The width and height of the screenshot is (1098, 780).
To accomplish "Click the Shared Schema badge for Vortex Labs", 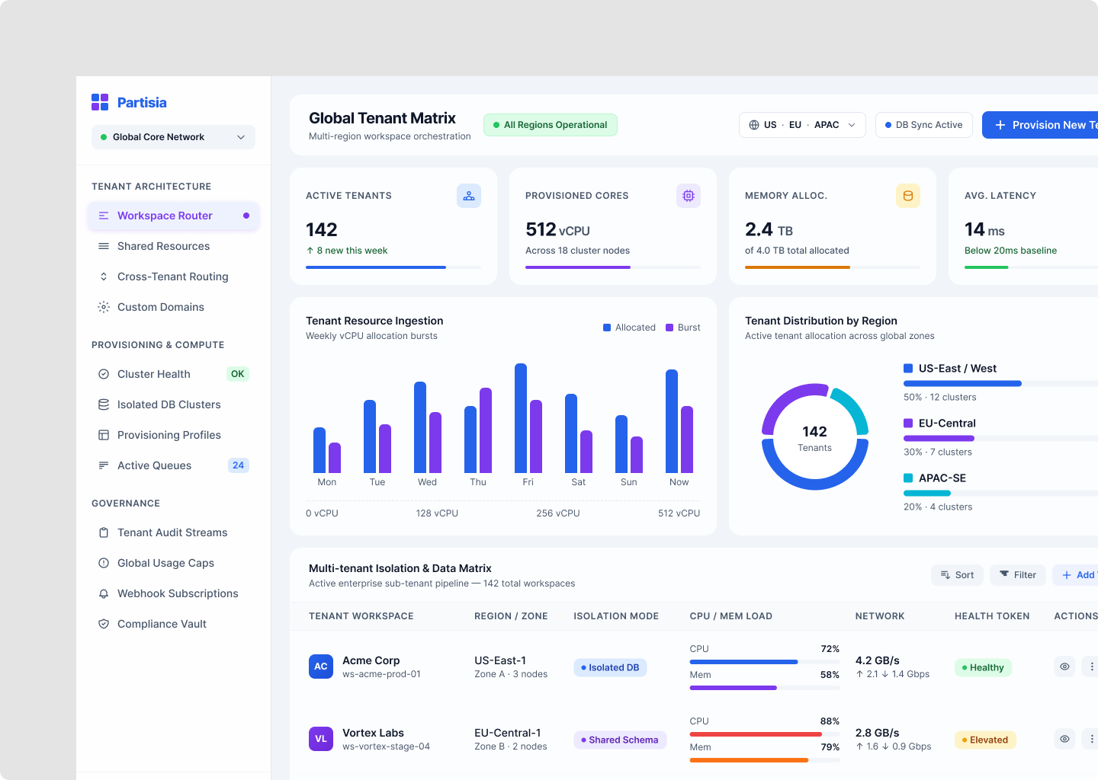I will [620, 740].
